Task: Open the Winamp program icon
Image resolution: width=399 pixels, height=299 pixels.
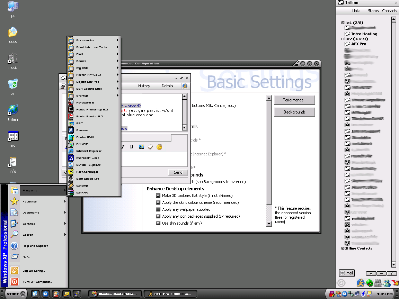Action: click(82, 185)
